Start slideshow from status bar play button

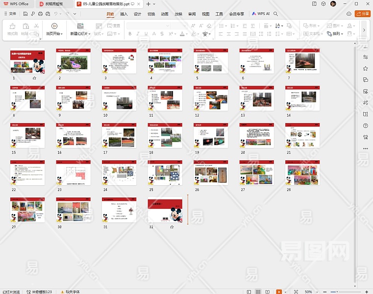click(x=278, y=292)
